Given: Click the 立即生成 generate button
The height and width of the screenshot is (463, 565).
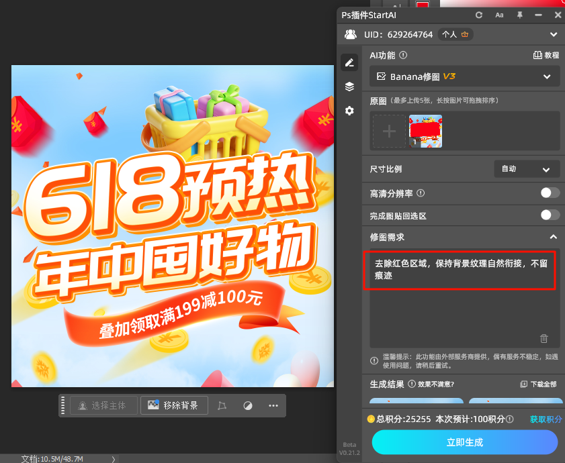Looking at the screenshot, I should click(x=464, y=442).
